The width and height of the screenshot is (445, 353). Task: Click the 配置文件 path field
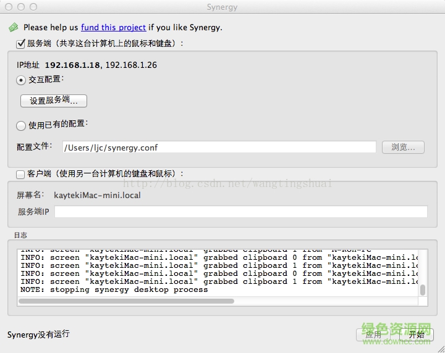[219, 147]
